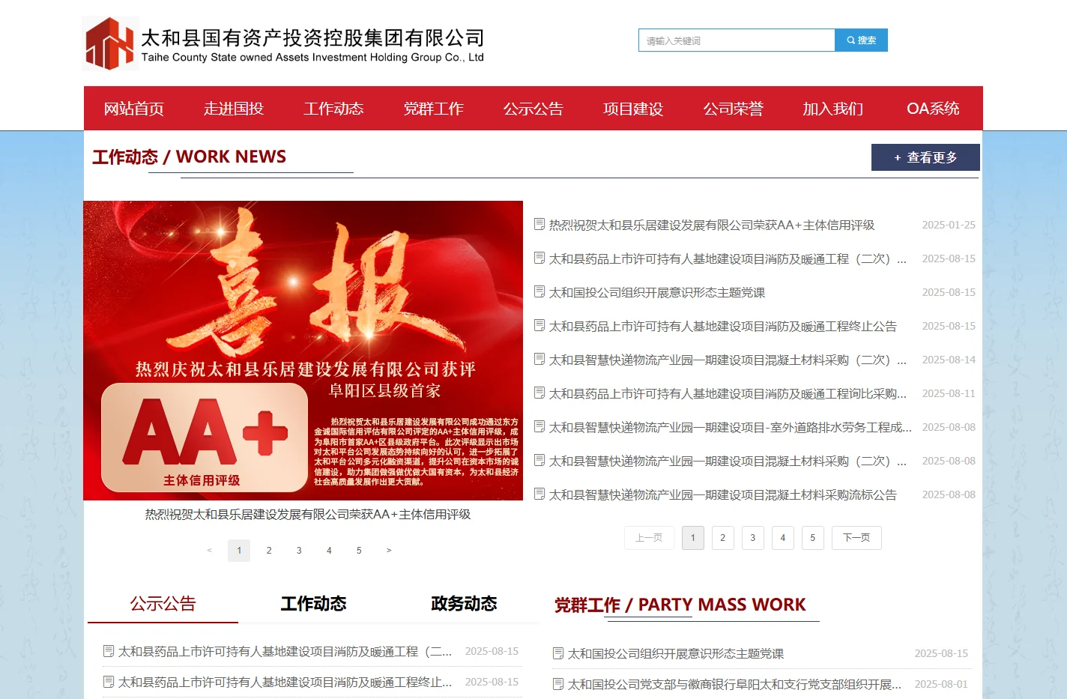Viewport: 1067px width, 699px height.
Task: Click the 上一页 pagination button
Action: pyautogui.click(x=649, y=538)
